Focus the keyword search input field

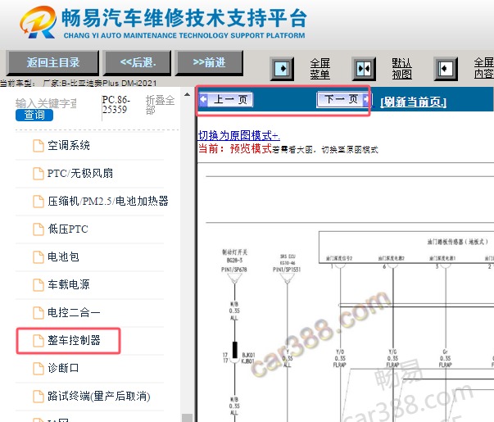point(46,103)
